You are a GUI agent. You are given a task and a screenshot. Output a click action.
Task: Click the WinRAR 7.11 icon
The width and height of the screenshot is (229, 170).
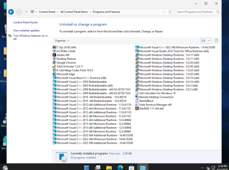[137, 108]
